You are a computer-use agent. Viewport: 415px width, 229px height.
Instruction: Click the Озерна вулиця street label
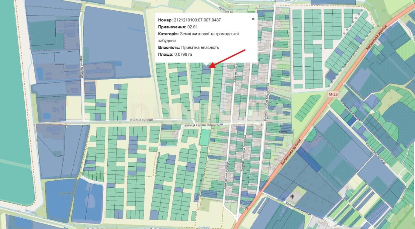click(141, 120)
